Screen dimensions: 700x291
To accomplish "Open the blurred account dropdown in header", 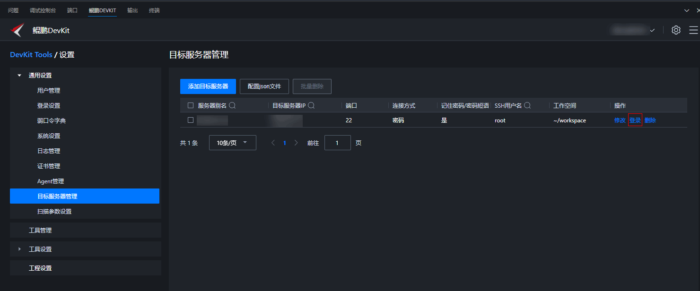I will coord(633,30).
